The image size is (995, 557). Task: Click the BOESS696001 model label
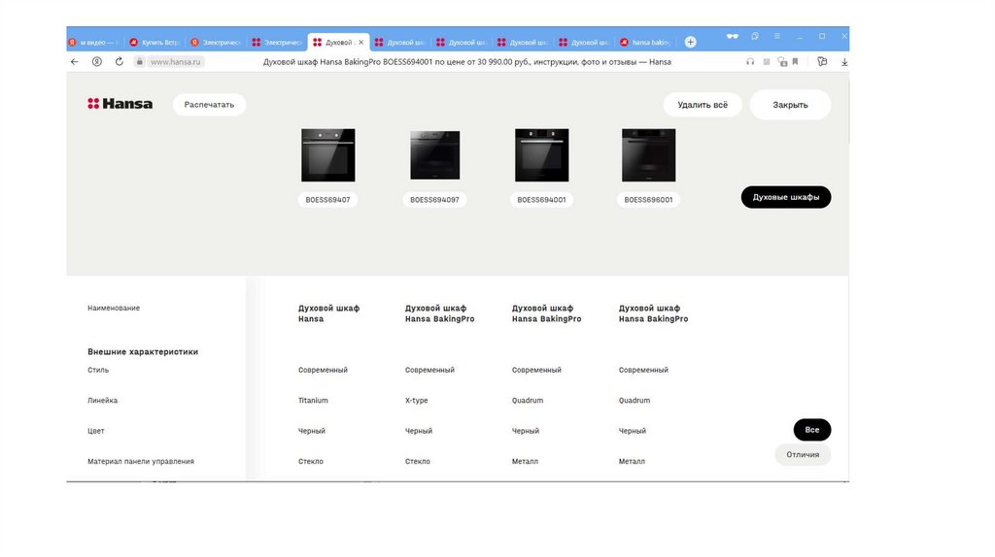pyautogui.click(x=648, y=200)
